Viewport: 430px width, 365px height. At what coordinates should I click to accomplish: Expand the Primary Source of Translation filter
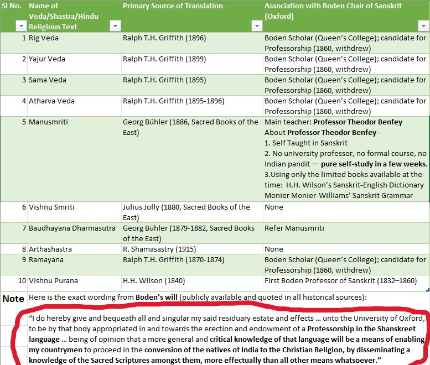(x=256, y=26)
